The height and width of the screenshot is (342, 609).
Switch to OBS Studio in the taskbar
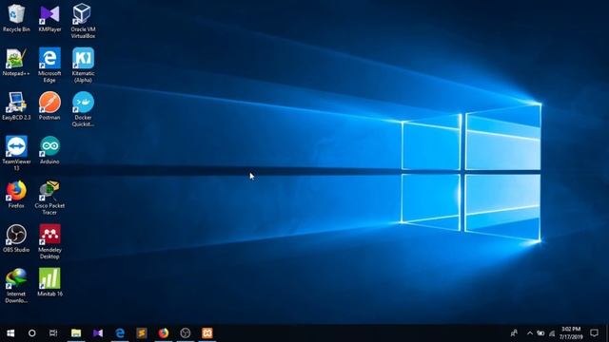point(186,333)
